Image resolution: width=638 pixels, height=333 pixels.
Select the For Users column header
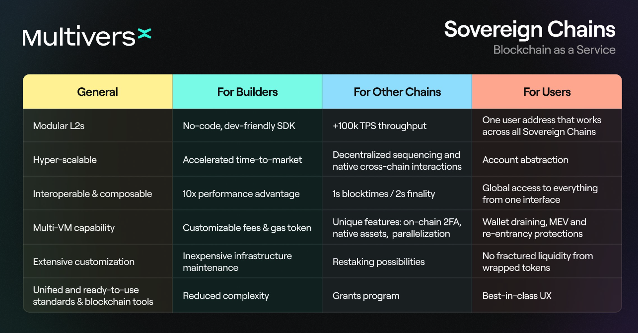[x=547, y=92]
